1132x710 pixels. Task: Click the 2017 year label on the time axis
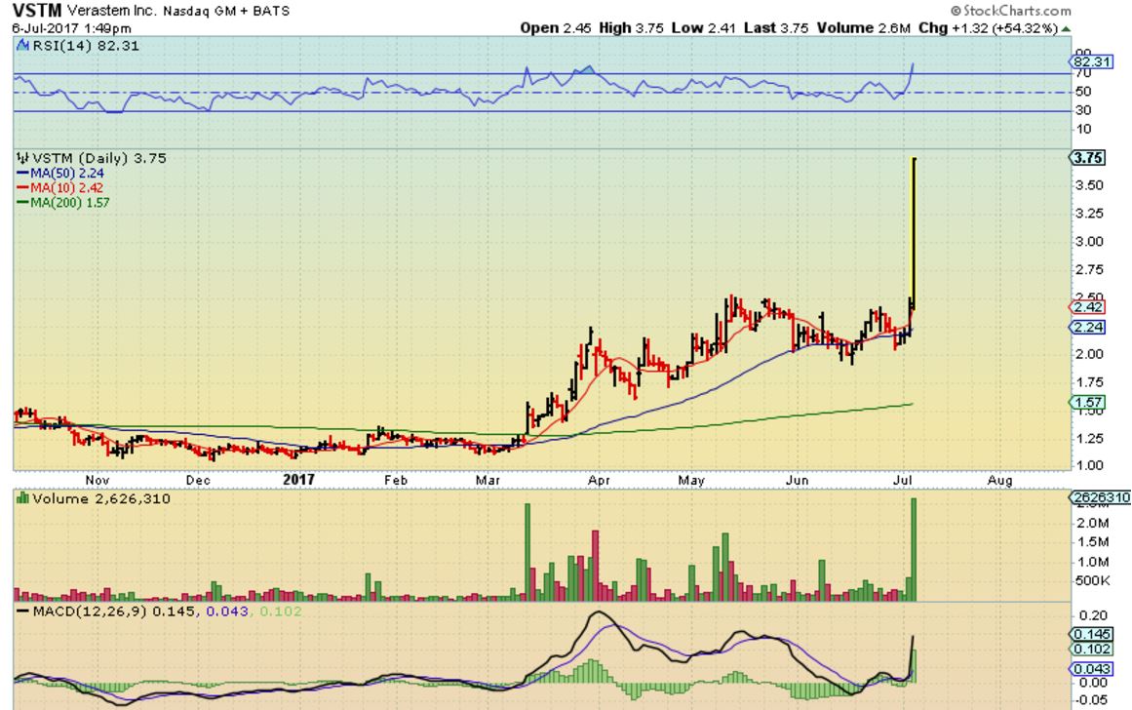(299, 480)
